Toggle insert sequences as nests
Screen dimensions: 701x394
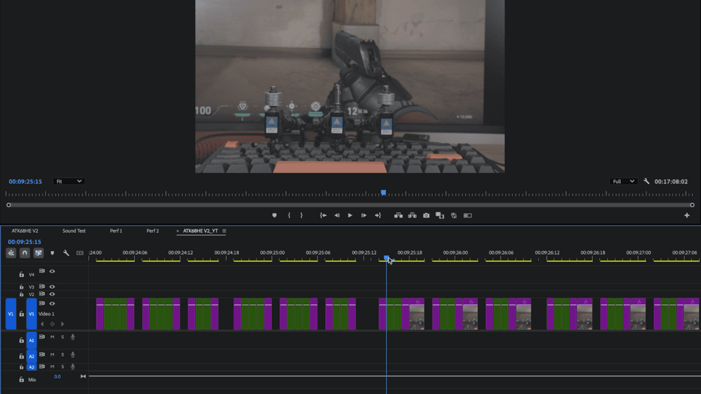coord(11,253)
